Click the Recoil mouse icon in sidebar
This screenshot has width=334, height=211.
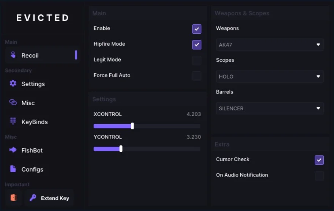click(x=13, y=55)
